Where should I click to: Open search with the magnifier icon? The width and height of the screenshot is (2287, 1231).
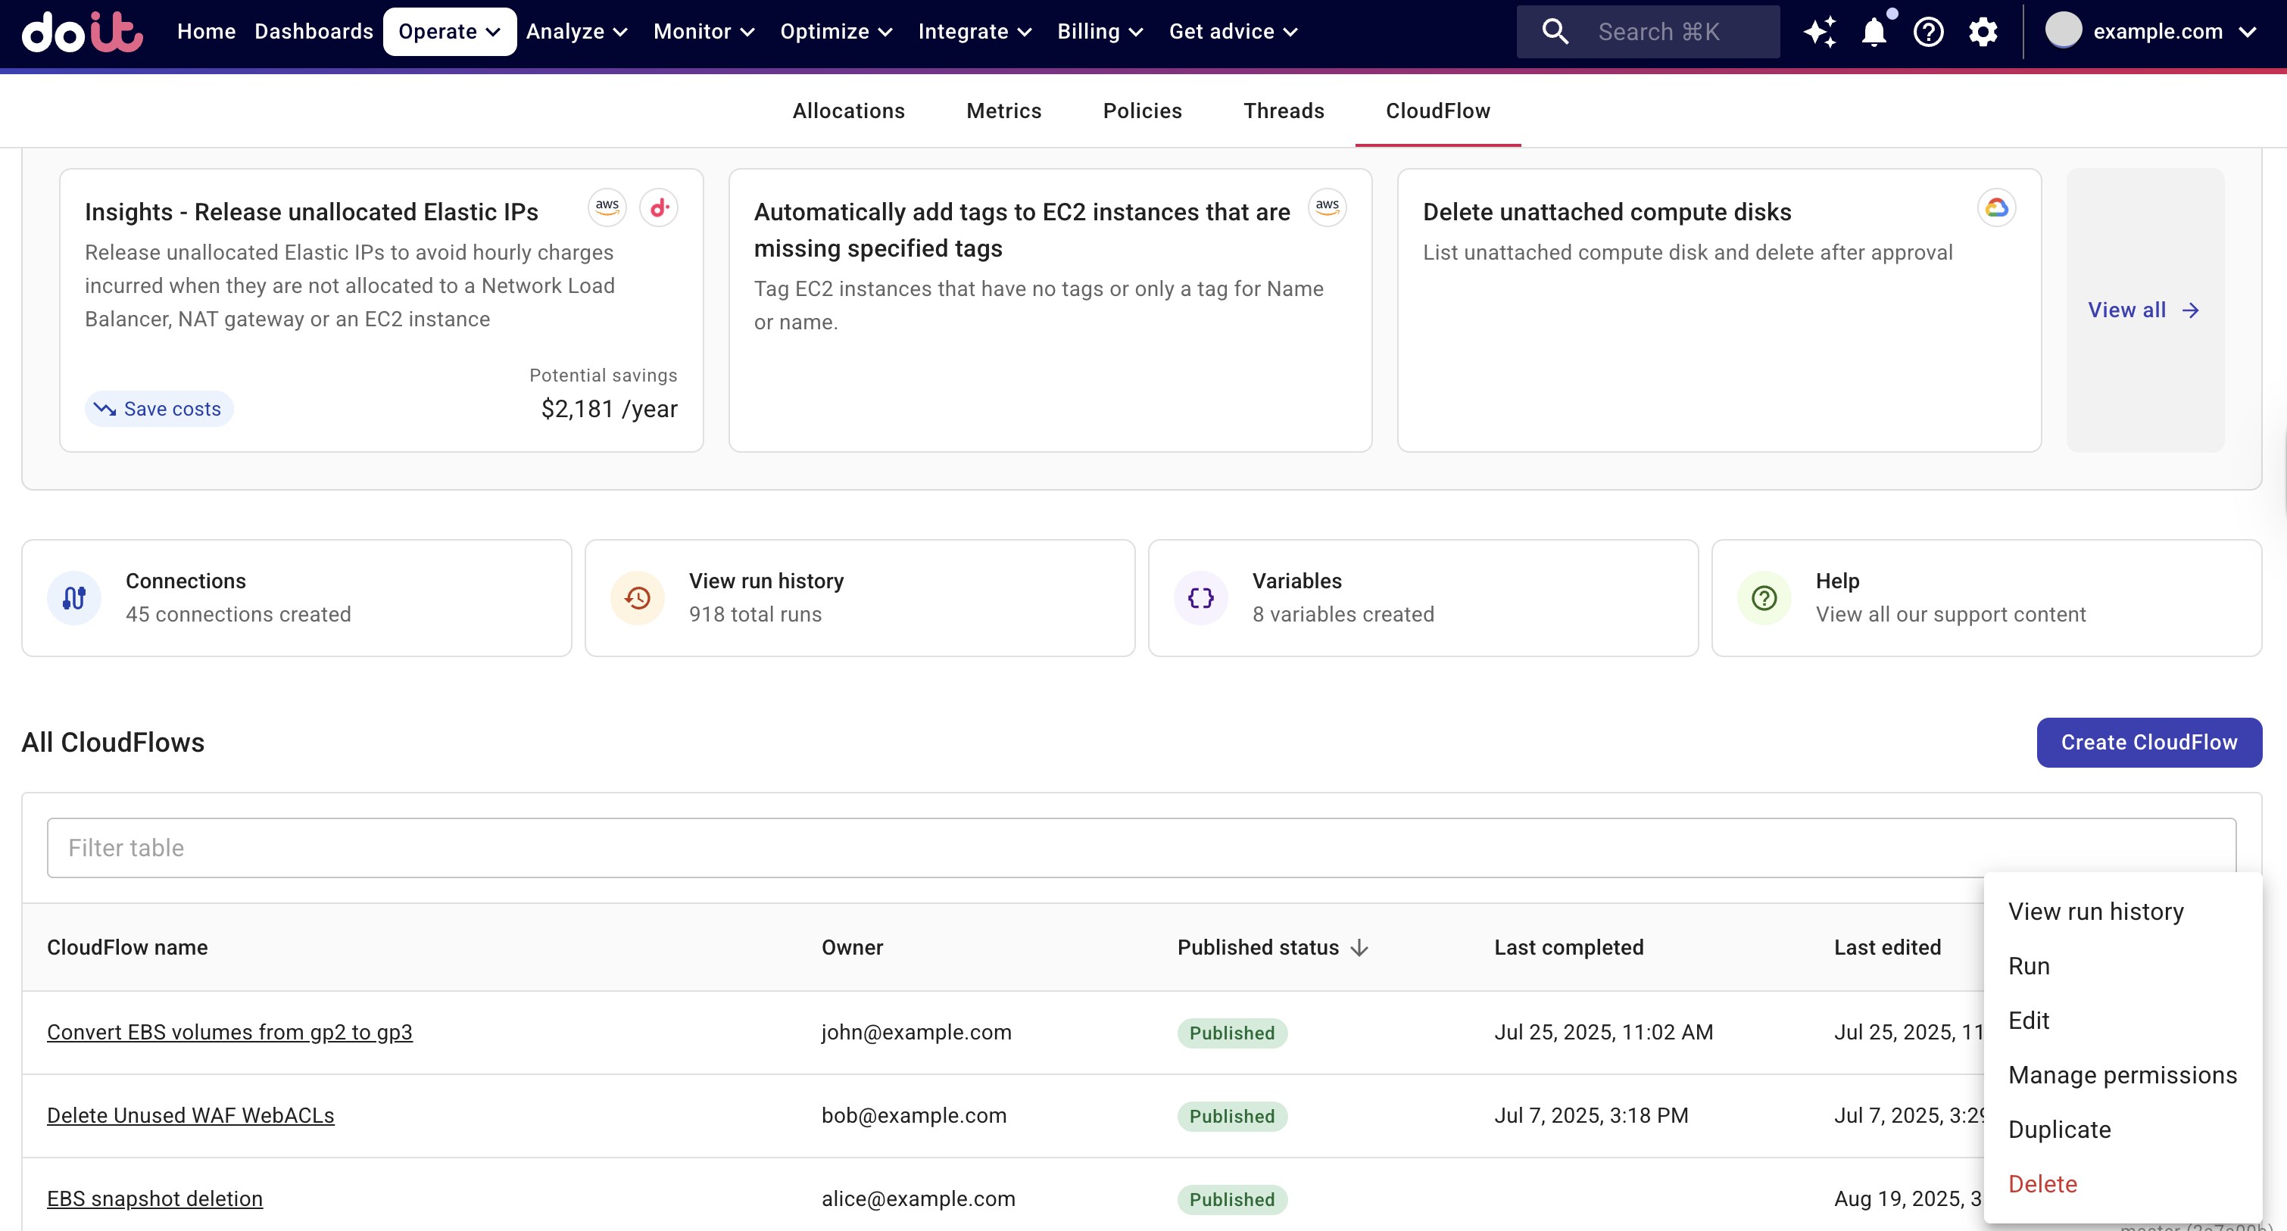[1555, 31]
